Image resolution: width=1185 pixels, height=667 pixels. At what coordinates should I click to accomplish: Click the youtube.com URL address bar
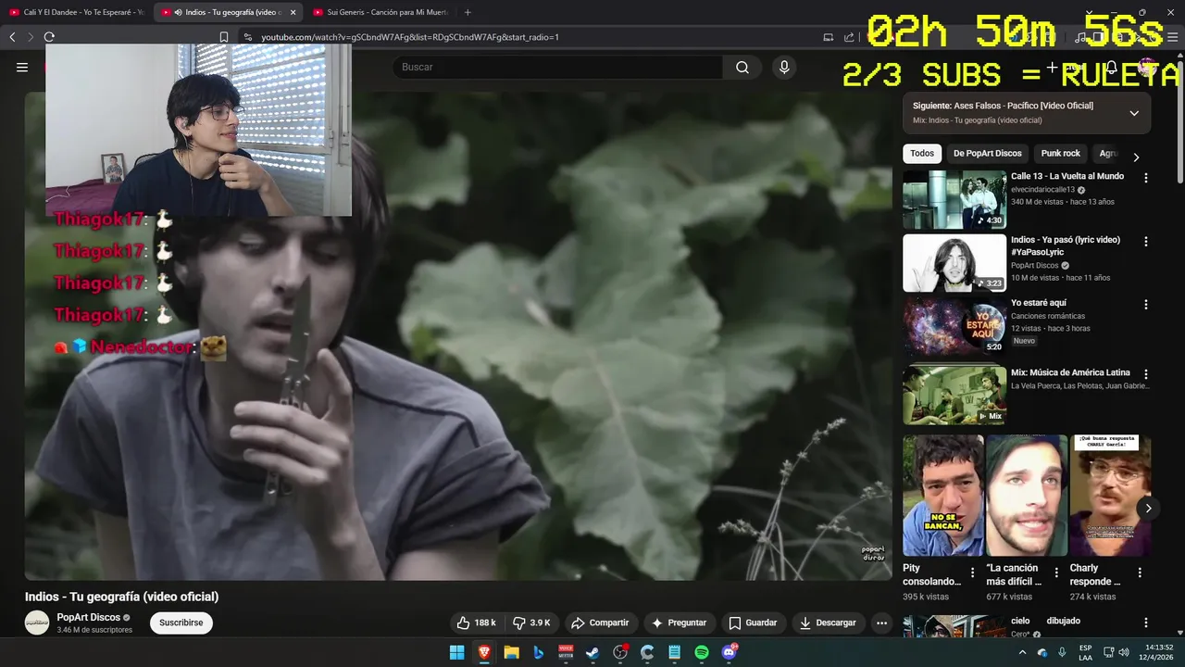[x=410, y=37]
